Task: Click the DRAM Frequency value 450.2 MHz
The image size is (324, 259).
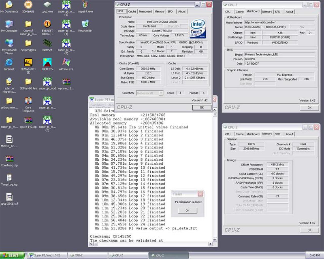Action: [277, 165]
